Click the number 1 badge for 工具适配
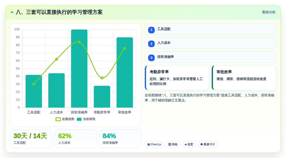This screenshot has width=286, height=158. click(x=151, y=30)
